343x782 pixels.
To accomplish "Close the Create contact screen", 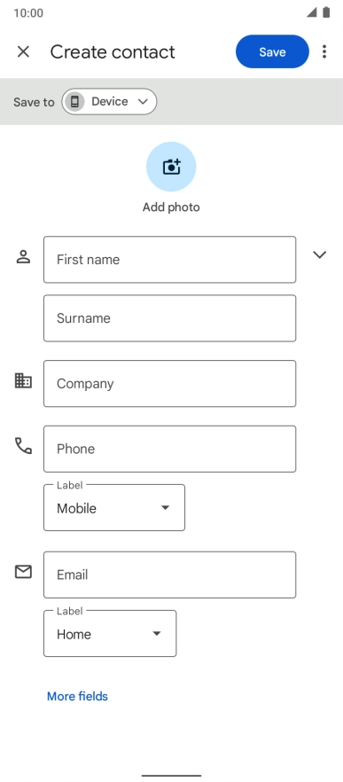I will (x=23, y=51).
